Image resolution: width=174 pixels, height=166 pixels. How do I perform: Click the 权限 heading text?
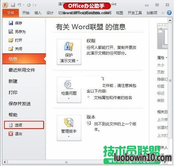point(91,41)
